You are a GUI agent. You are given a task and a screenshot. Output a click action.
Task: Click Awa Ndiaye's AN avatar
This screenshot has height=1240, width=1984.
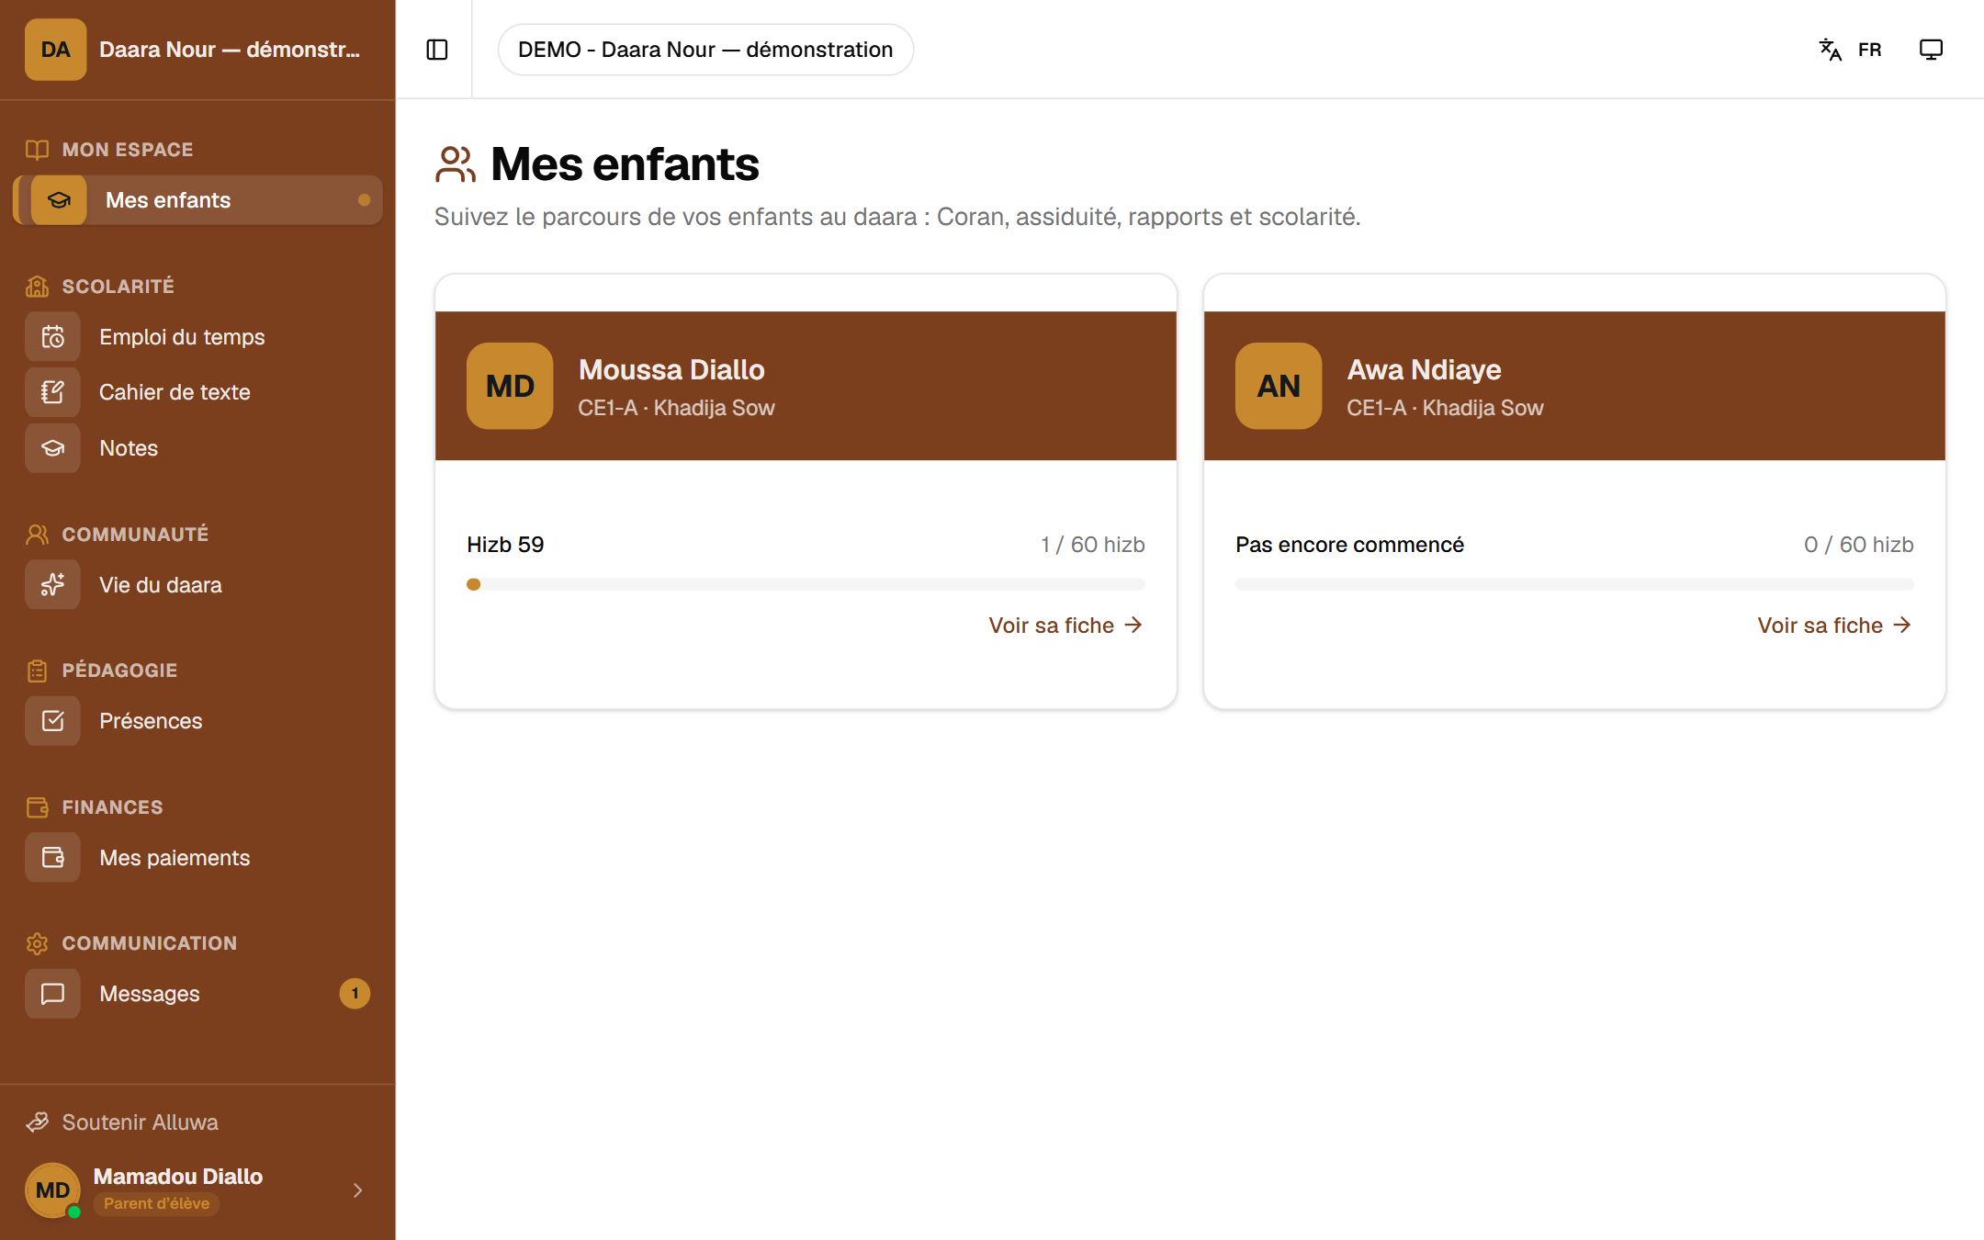pos(1279,386)
